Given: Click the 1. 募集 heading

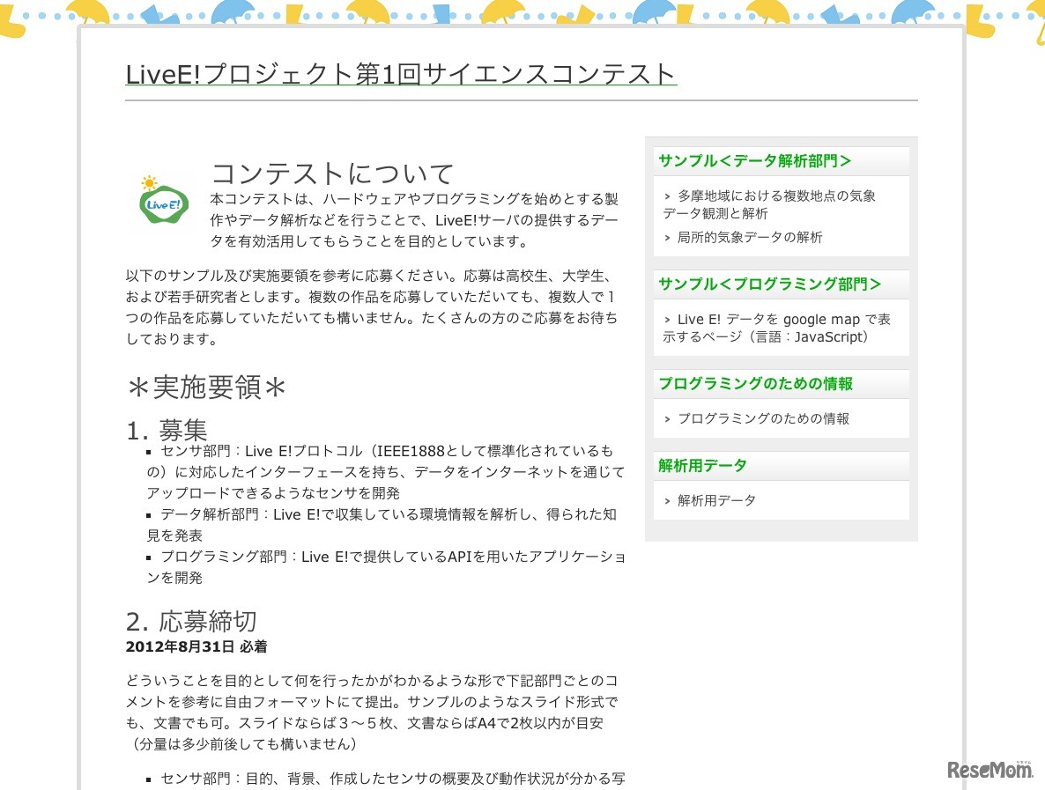Looking at the screenshot, I should tap(167, 431).
